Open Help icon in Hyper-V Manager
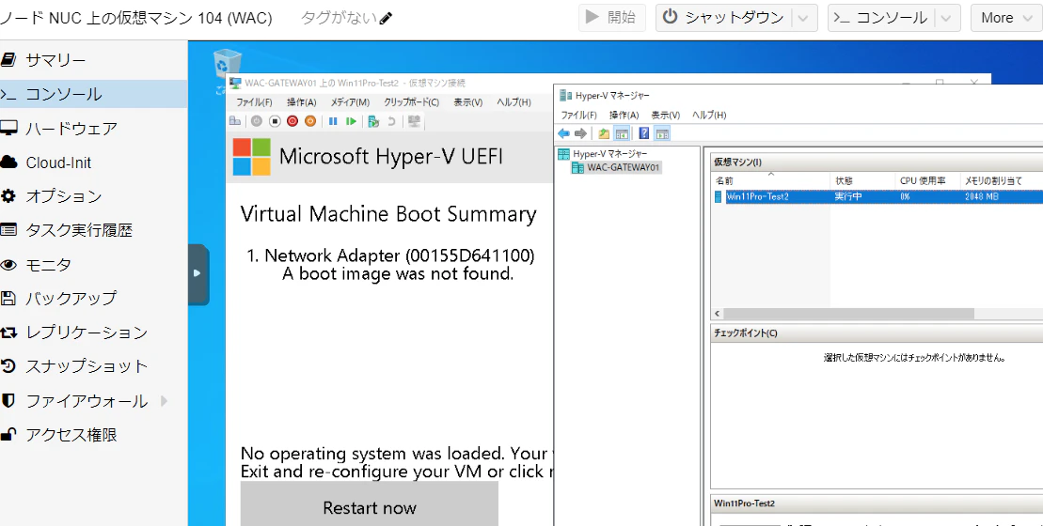1043x526 pixels. point(644,133)
